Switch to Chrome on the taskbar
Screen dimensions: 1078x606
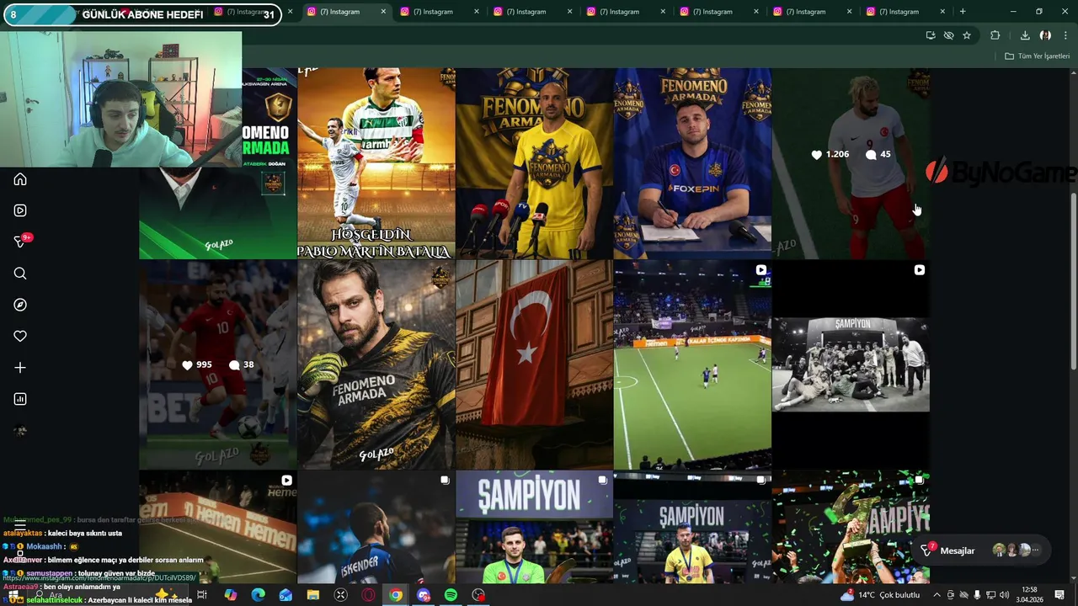coord(396,595)
